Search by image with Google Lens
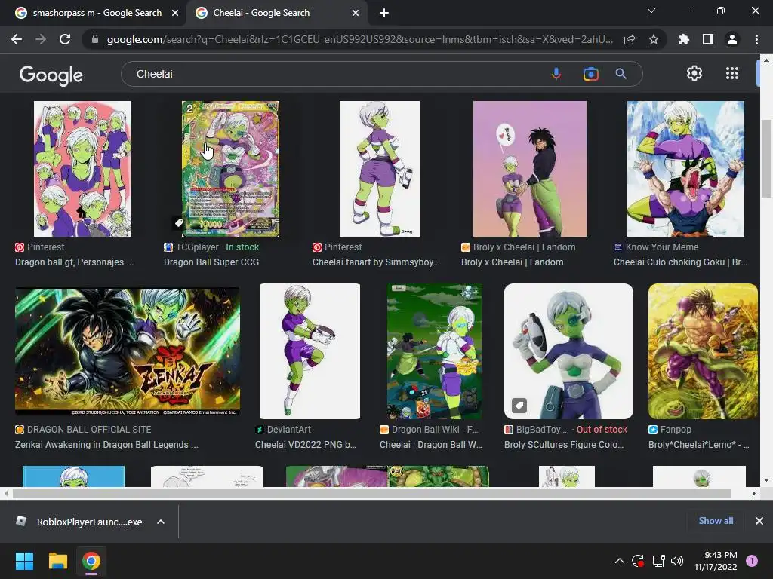 point(590,74)
